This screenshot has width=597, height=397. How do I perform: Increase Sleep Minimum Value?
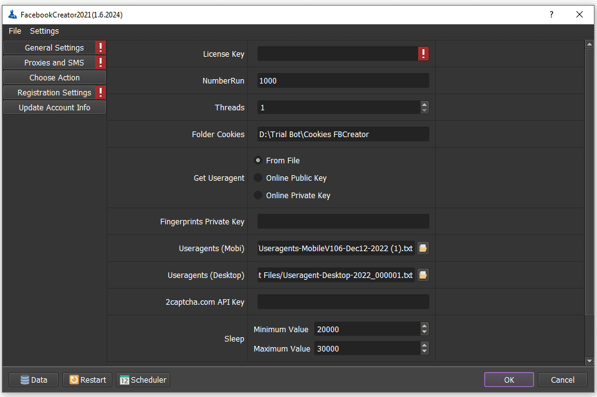click(x=424, y=326)
